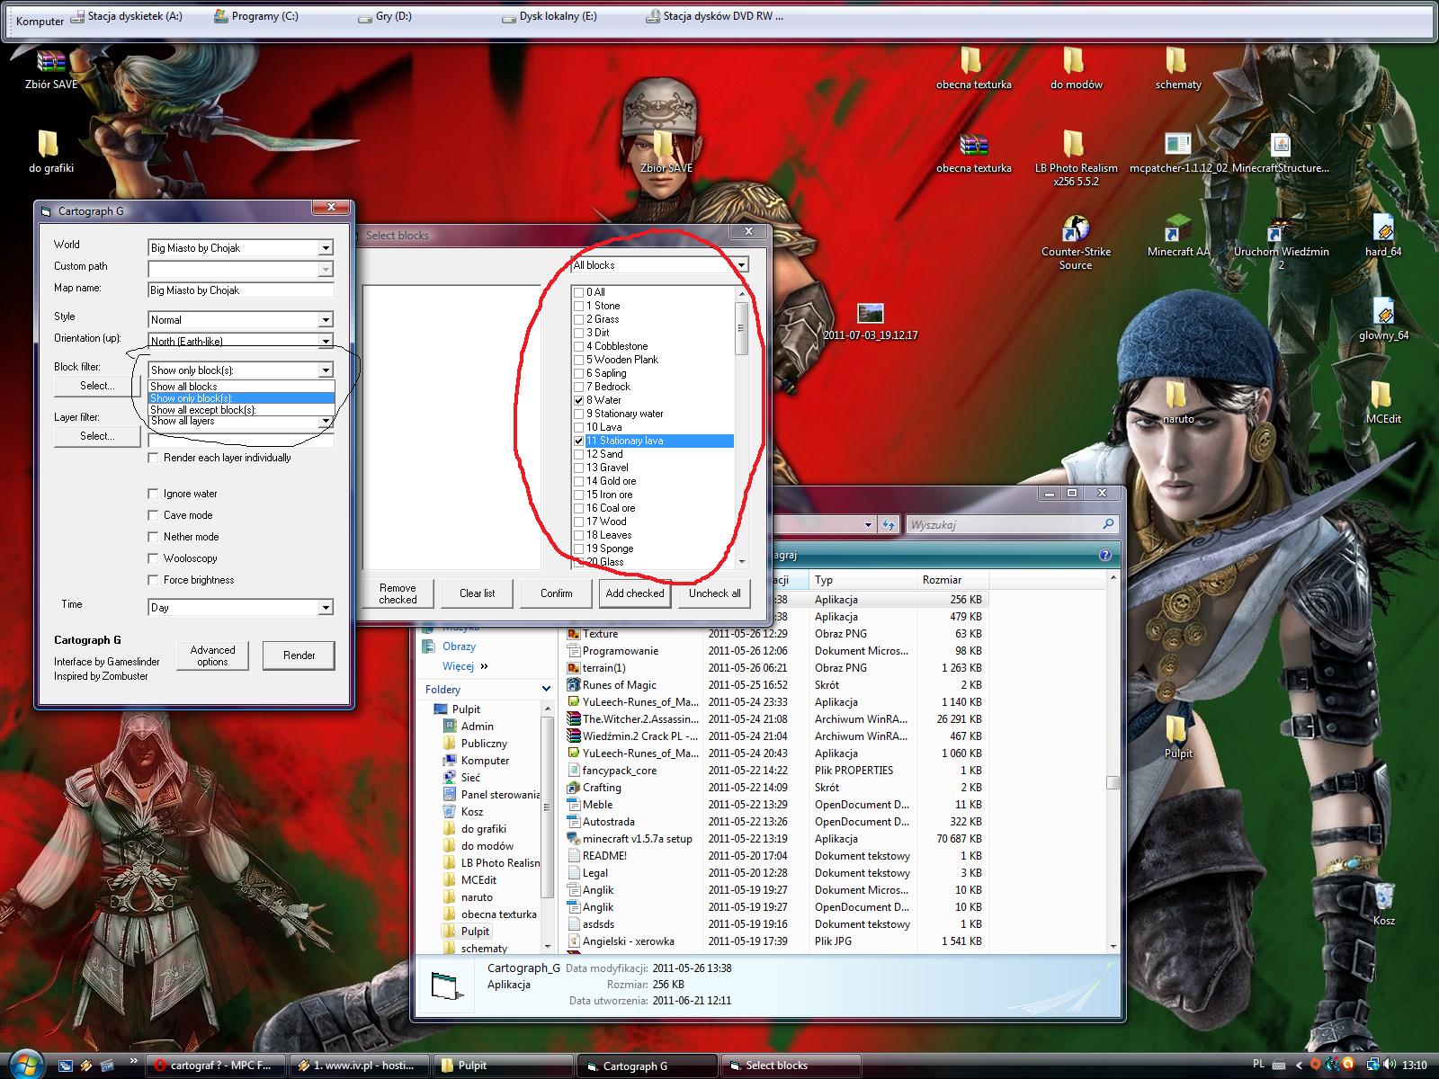This screenshot has height=1079, width=1439.
Task: Open the Explorer address bar history dropdown
Action: 868,524
